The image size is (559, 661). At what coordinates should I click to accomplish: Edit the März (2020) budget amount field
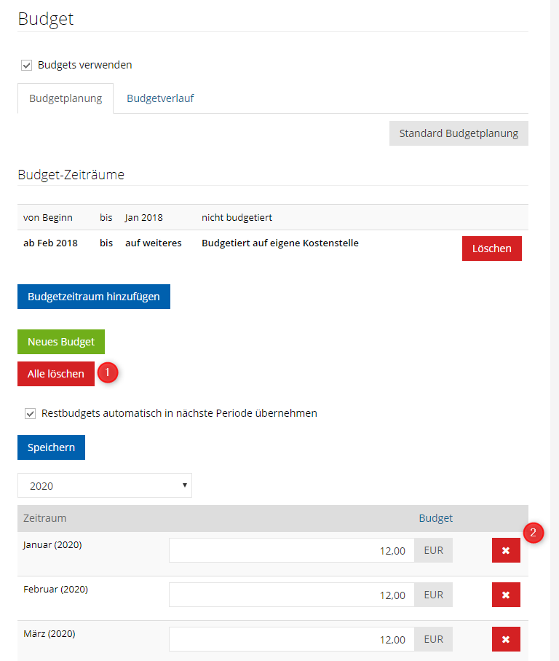(x=291, y=640)
